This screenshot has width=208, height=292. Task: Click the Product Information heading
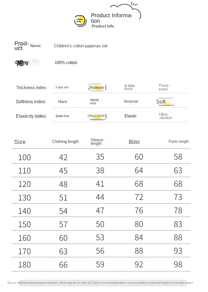click(112, 18)
